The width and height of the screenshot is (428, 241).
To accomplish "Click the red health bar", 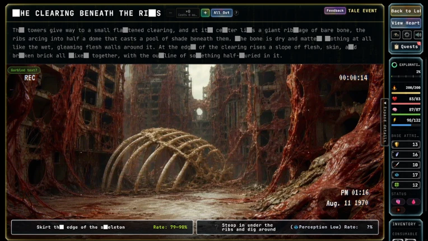I will point(406,104).
